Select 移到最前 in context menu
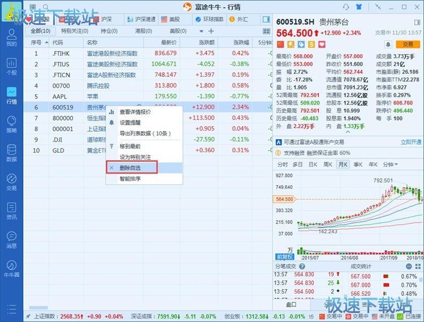This screenshot has height=322, width=424. [x=130, y=147]
